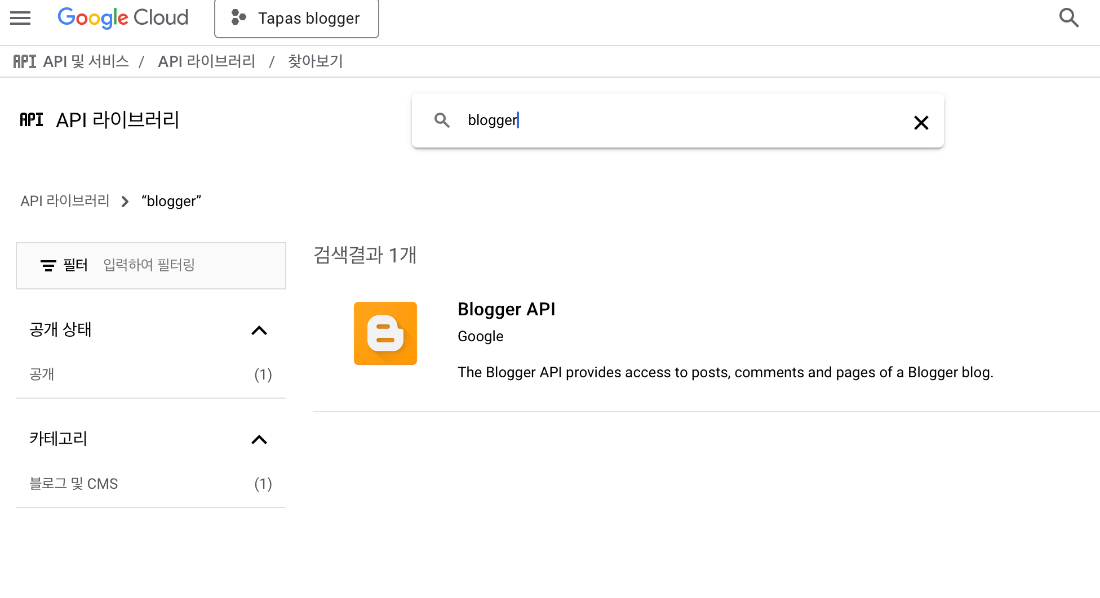Collapse the 카테고리 section

[x=259, y=440]
